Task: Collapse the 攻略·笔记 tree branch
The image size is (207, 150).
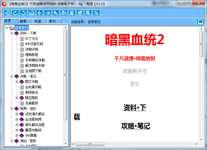Action: pos(12,76)
